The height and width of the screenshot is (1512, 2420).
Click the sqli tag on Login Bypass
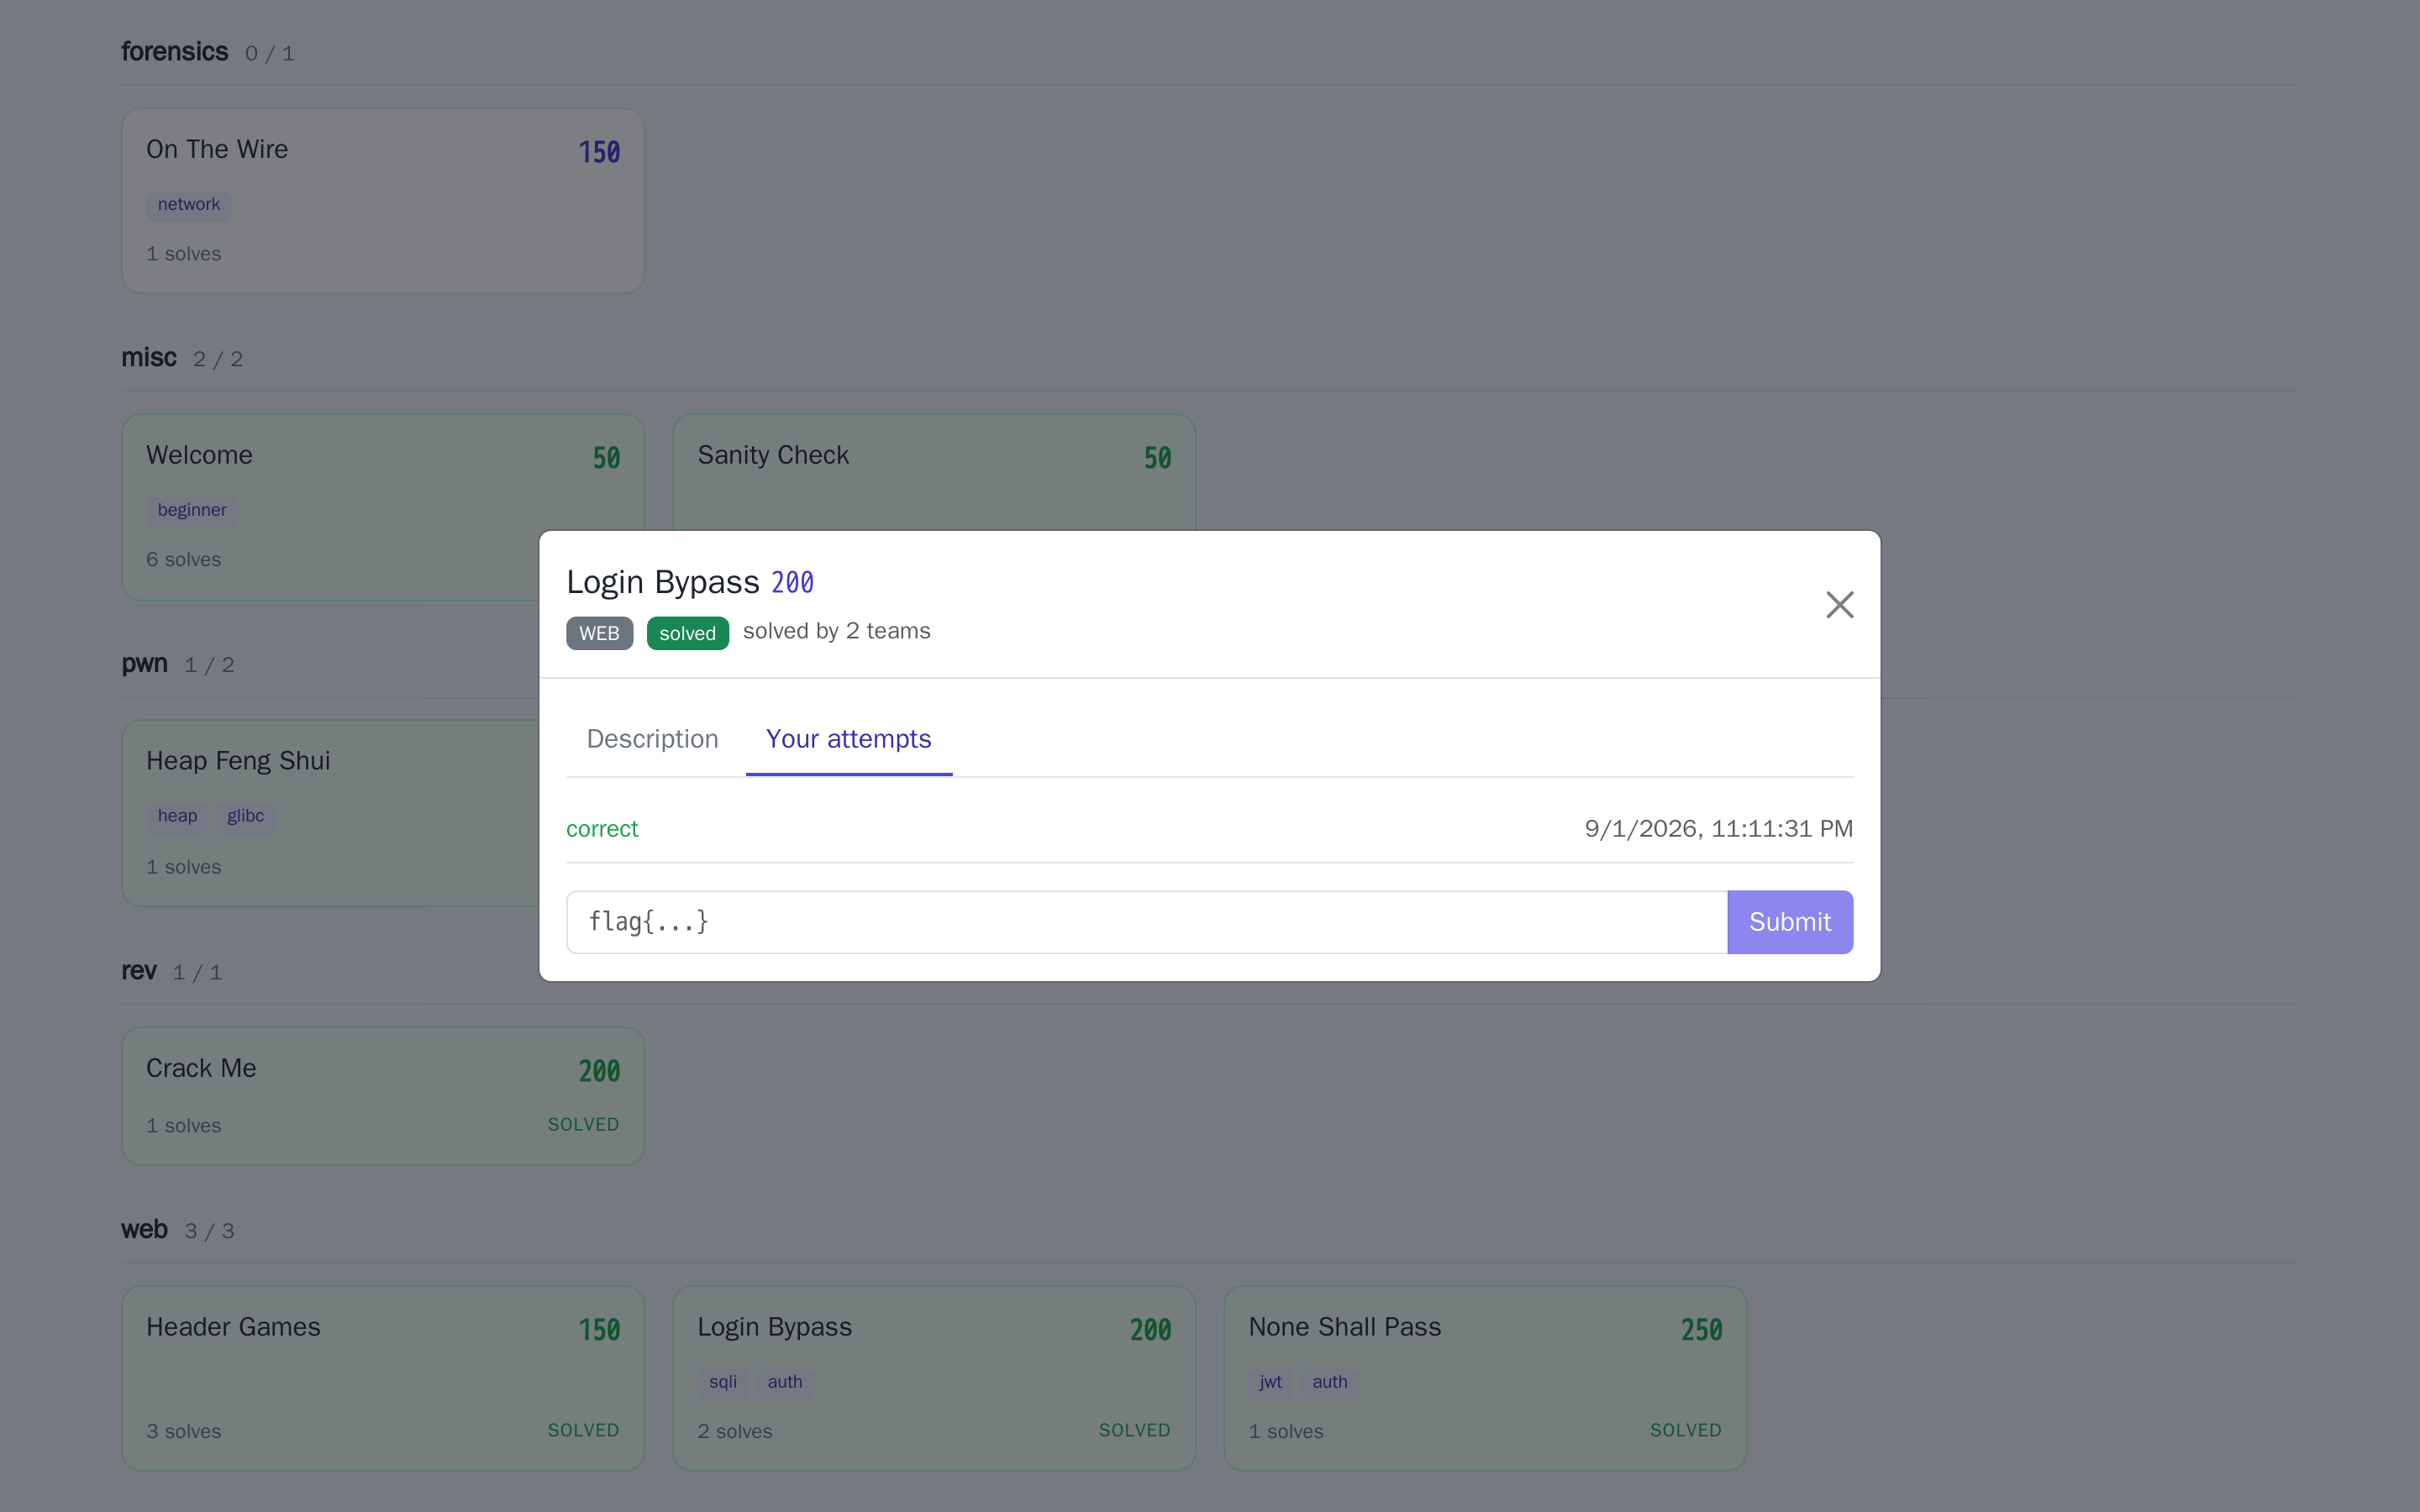click(722, 1382)
